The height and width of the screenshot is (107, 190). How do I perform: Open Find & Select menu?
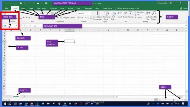click(154, 16)
